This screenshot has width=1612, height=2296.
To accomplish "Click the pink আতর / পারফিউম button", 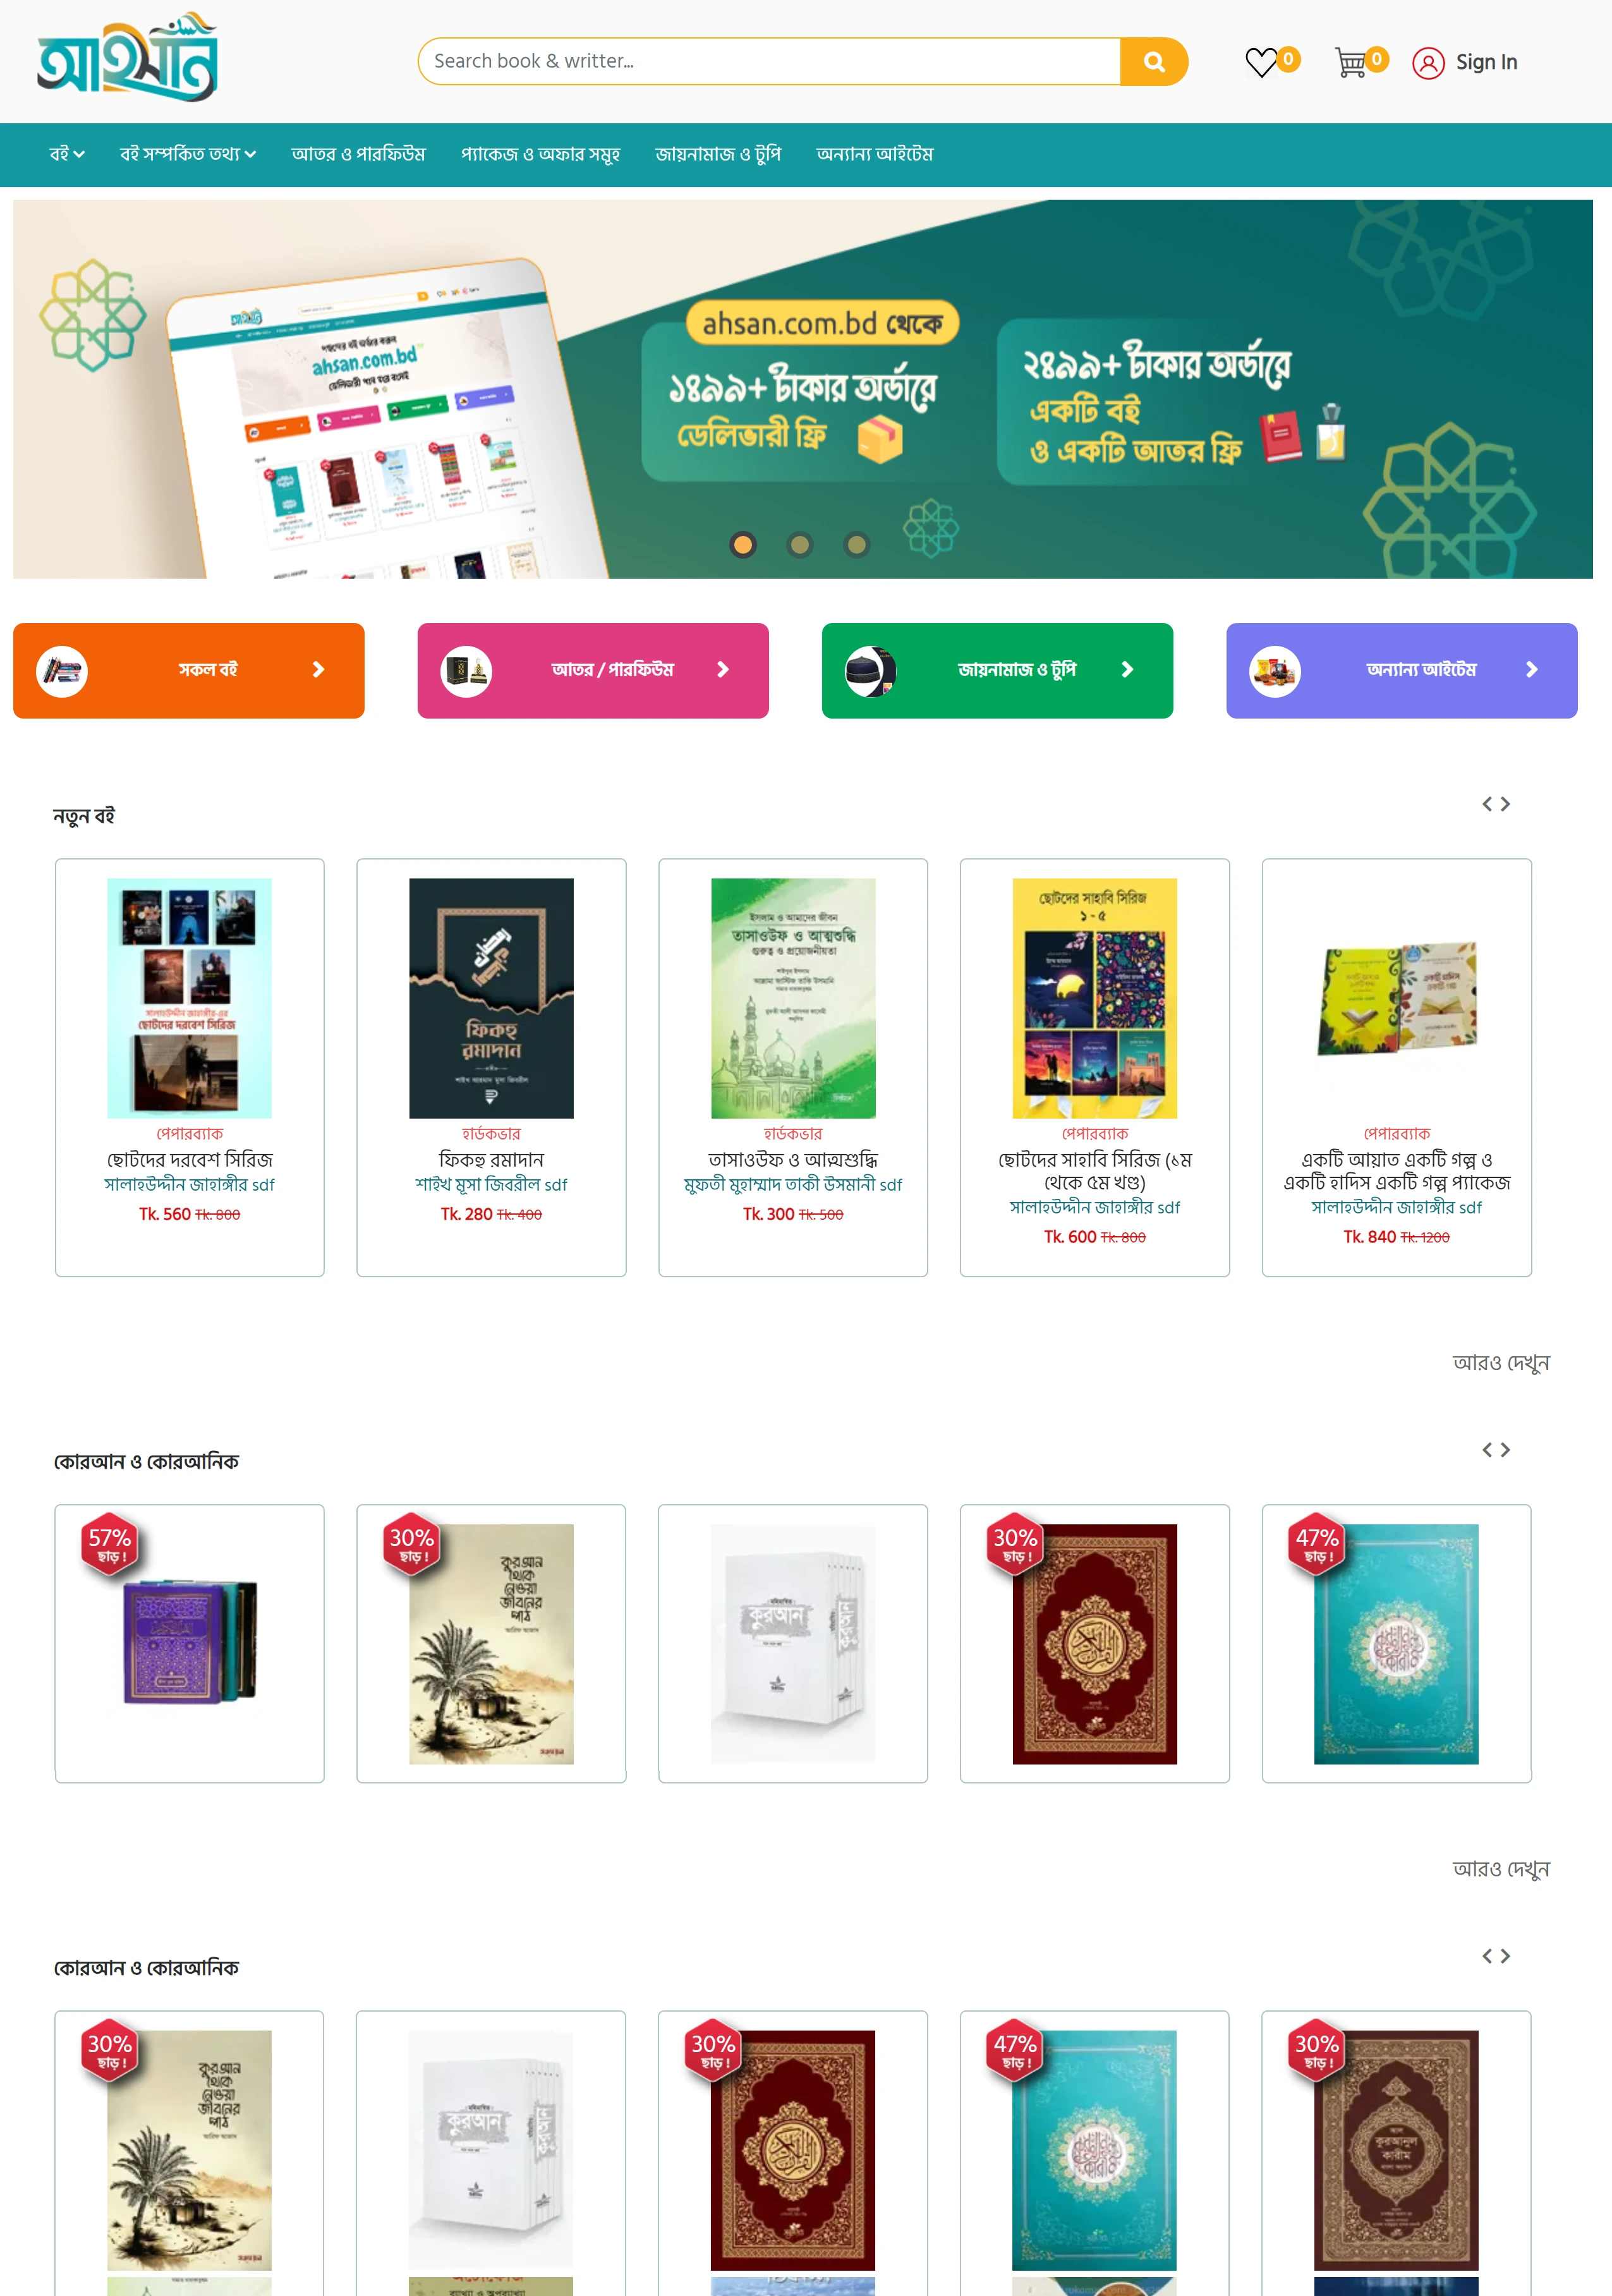I will point(593,670).
